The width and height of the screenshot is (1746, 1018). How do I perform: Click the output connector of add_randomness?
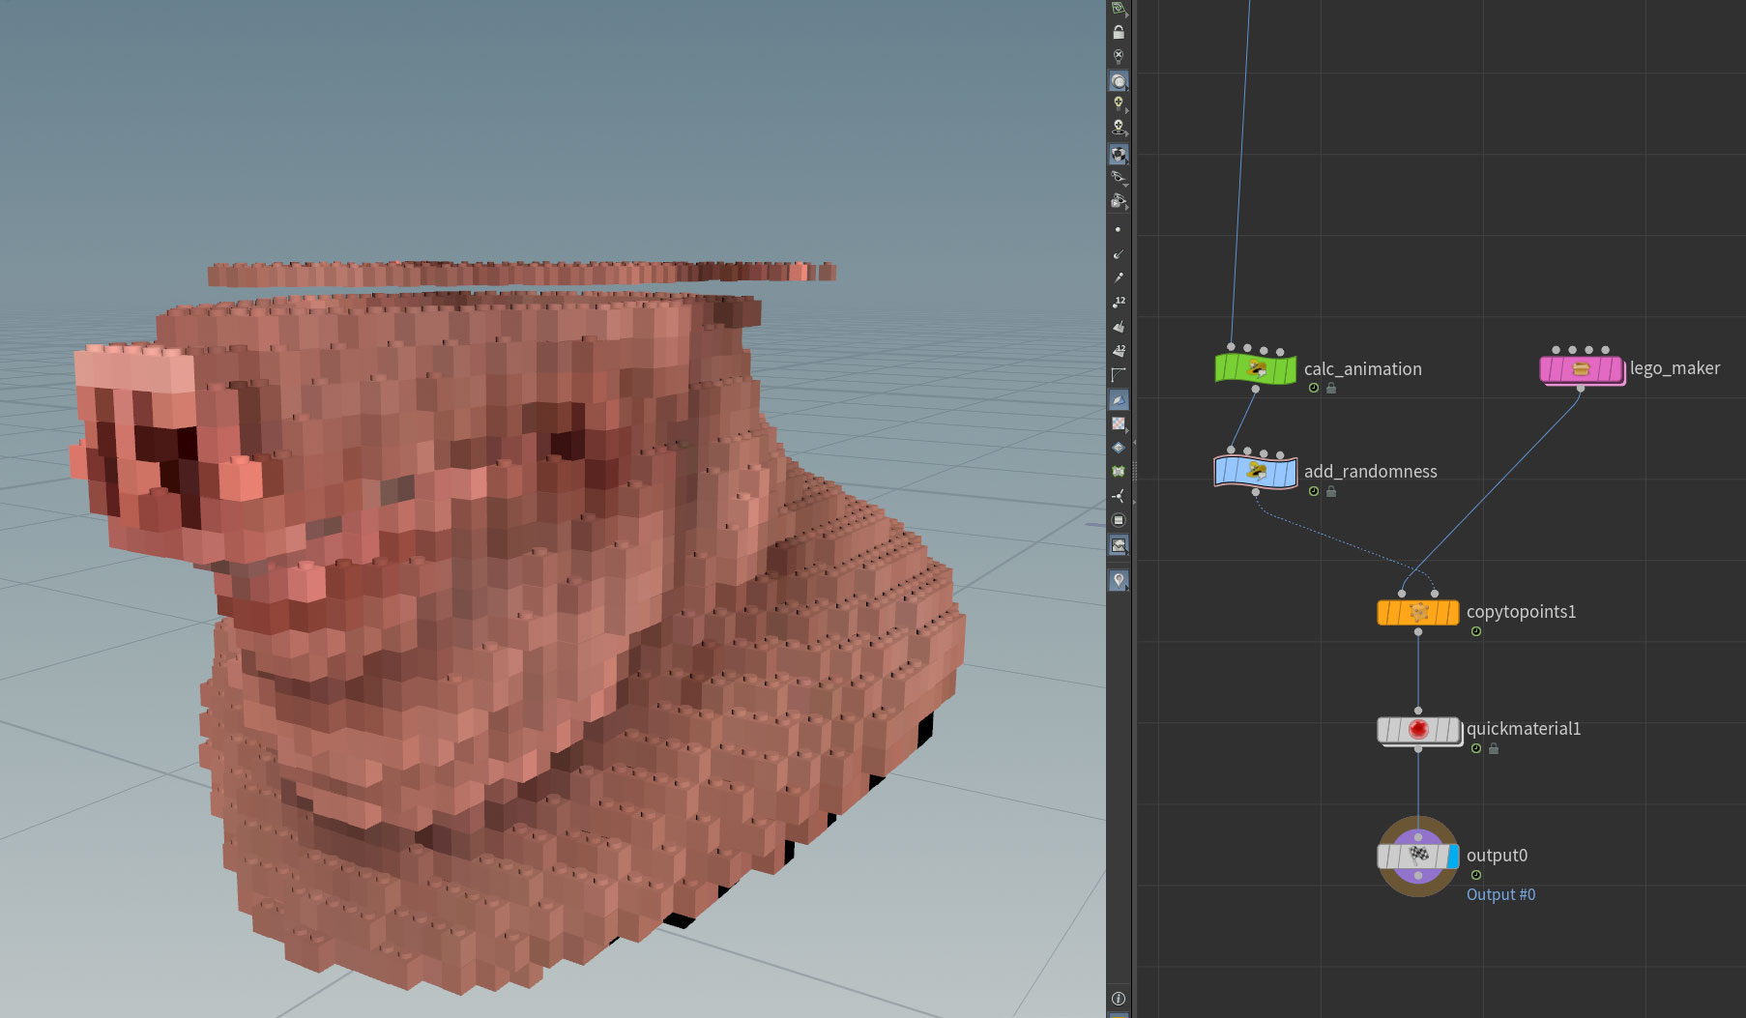click(x=1255, y=492)
